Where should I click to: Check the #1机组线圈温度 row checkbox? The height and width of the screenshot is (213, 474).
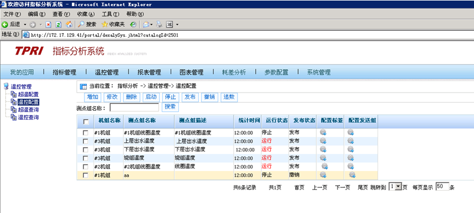click(86, 133)
